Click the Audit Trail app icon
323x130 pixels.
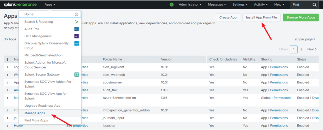point(76,29)
